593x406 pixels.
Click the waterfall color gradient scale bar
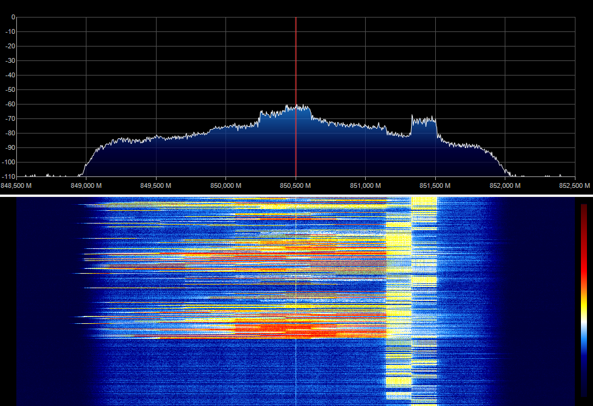pyautogui.click(x=584, y=300)
